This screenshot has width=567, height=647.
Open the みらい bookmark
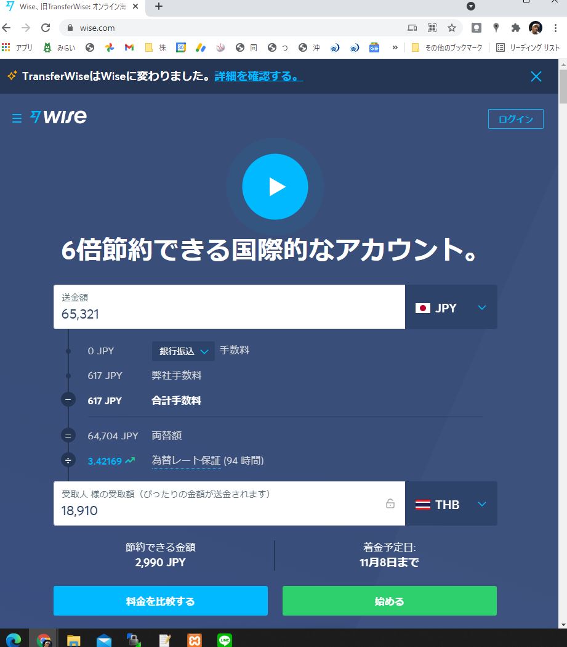tap(59, 47)
